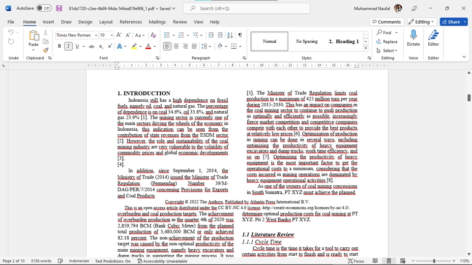
Task: Toggle Text Predictions setting
Action: point(113,261)
